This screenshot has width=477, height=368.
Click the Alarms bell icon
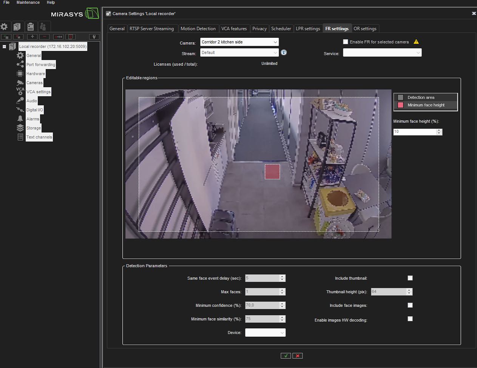point(20,119)
